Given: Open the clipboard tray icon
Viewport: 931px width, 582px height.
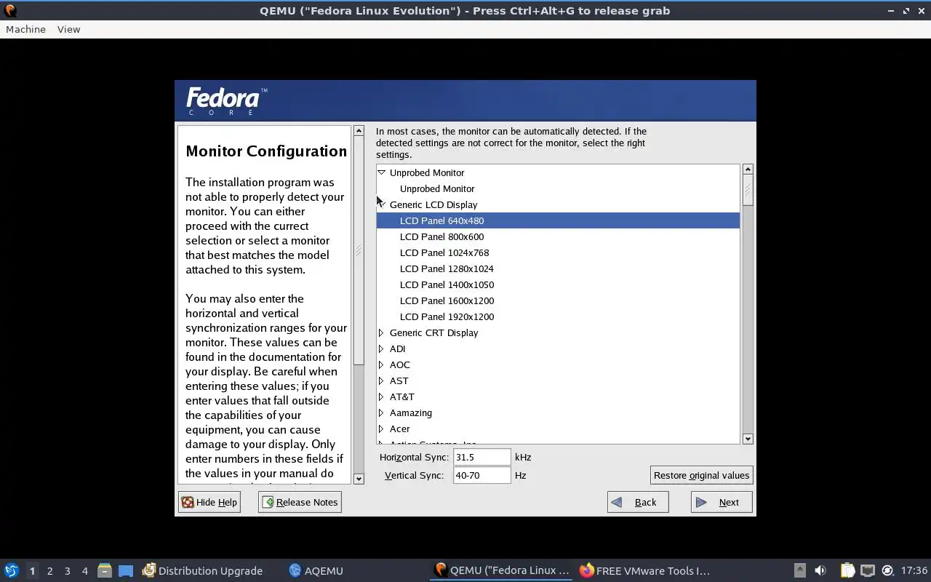Looking at the screenshot, I should click(847, 570).
